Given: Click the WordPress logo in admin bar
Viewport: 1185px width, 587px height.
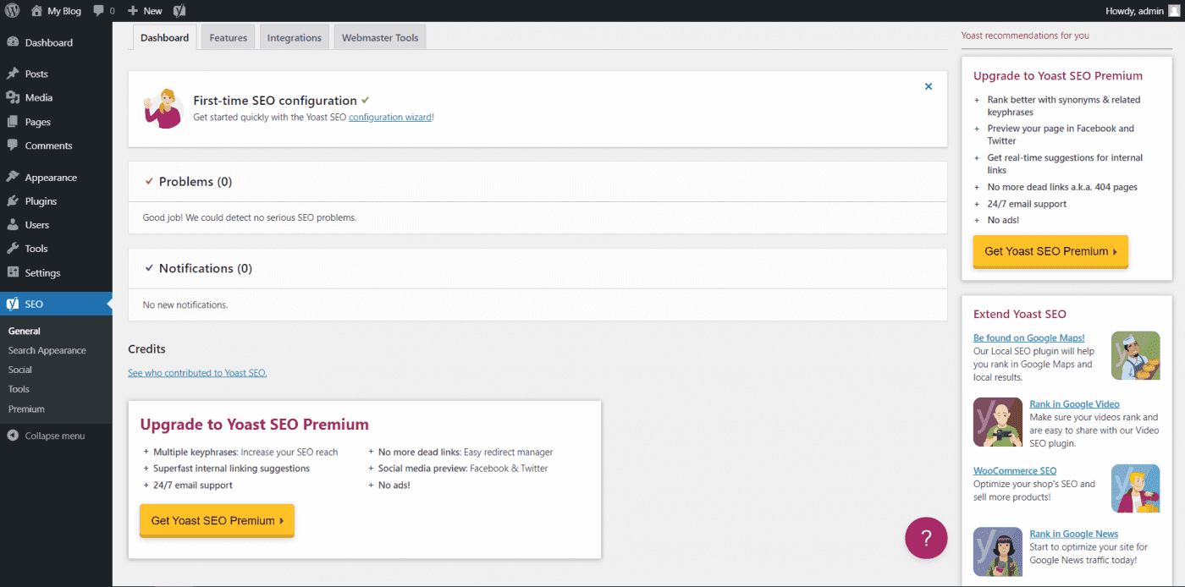Looking at the screenshot, I should click(13, 11).
